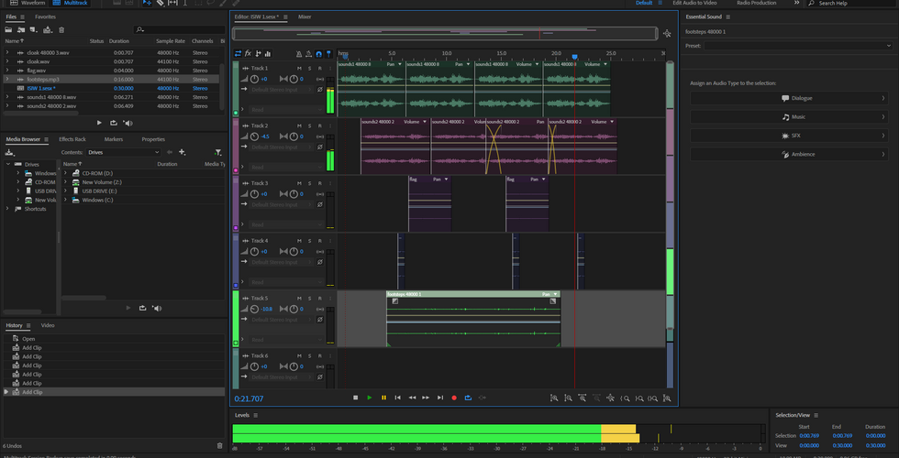The image size is (899, 458).
Task: Select Edit Audio to Video workspace
Action: 694,3
